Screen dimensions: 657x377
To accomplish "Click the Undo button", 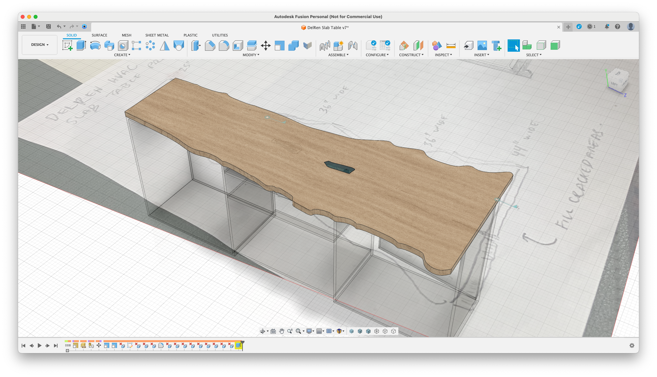I will pos(59,26).
